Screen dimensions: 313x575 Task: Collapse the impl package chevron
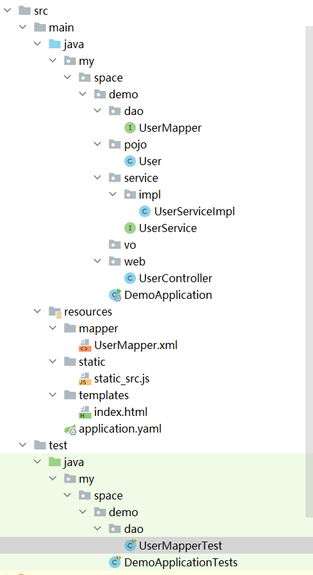112,195
